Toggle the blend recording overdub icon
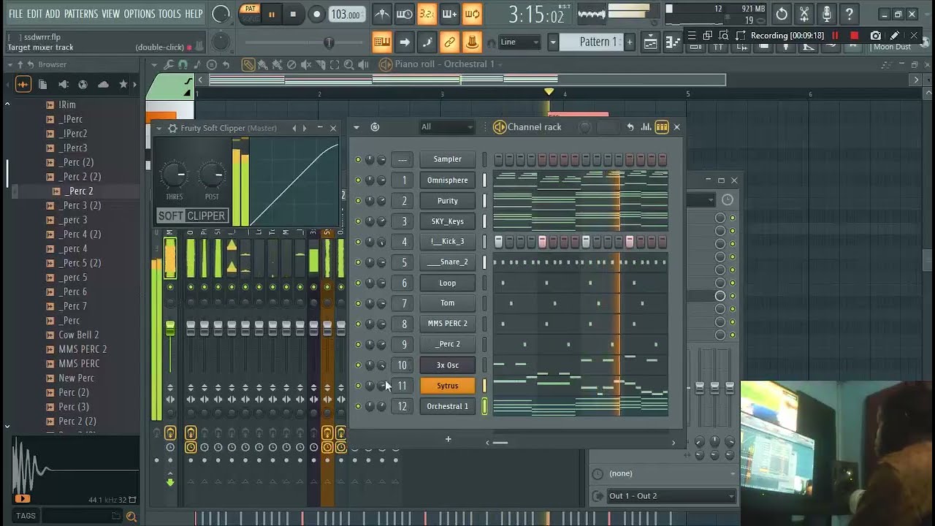This screenshot has height=526, width=935. pos(449,14)
